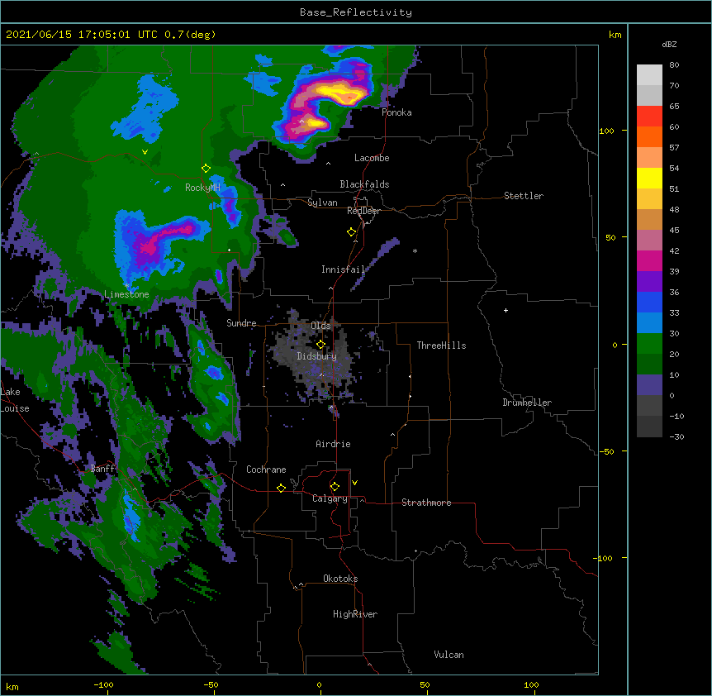Screen dimensions: 712x696
Task: Click the yellow diamond marker below Olds
Action: point(320,345)
